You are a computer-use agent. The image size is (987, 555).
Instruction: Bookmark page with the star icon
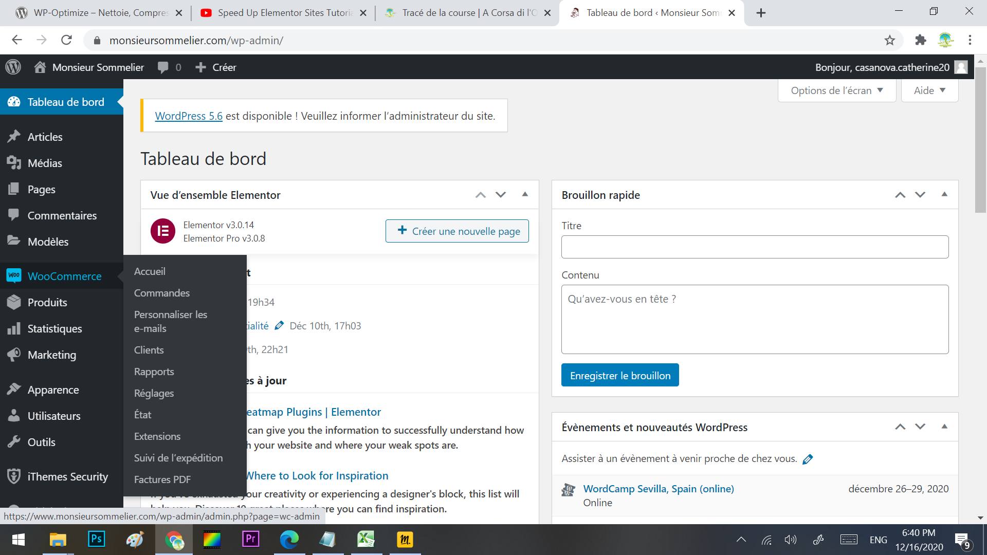890,40
